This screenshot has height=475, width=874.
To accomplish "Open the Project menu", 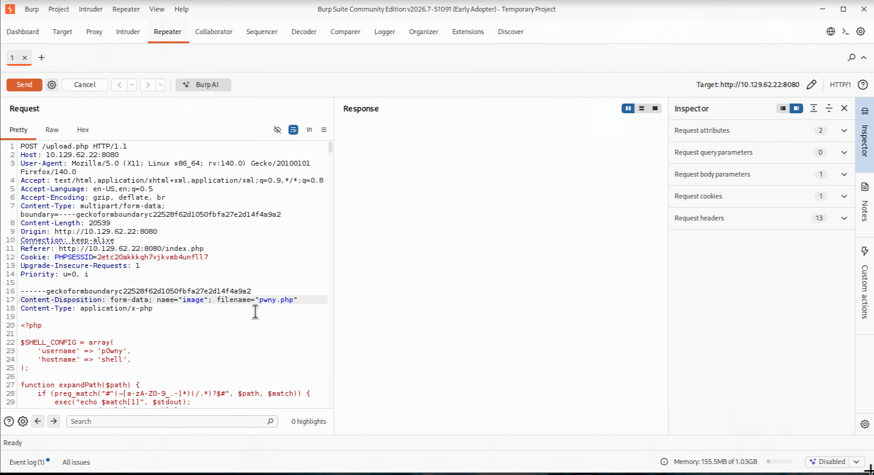I will click(59, 9).
